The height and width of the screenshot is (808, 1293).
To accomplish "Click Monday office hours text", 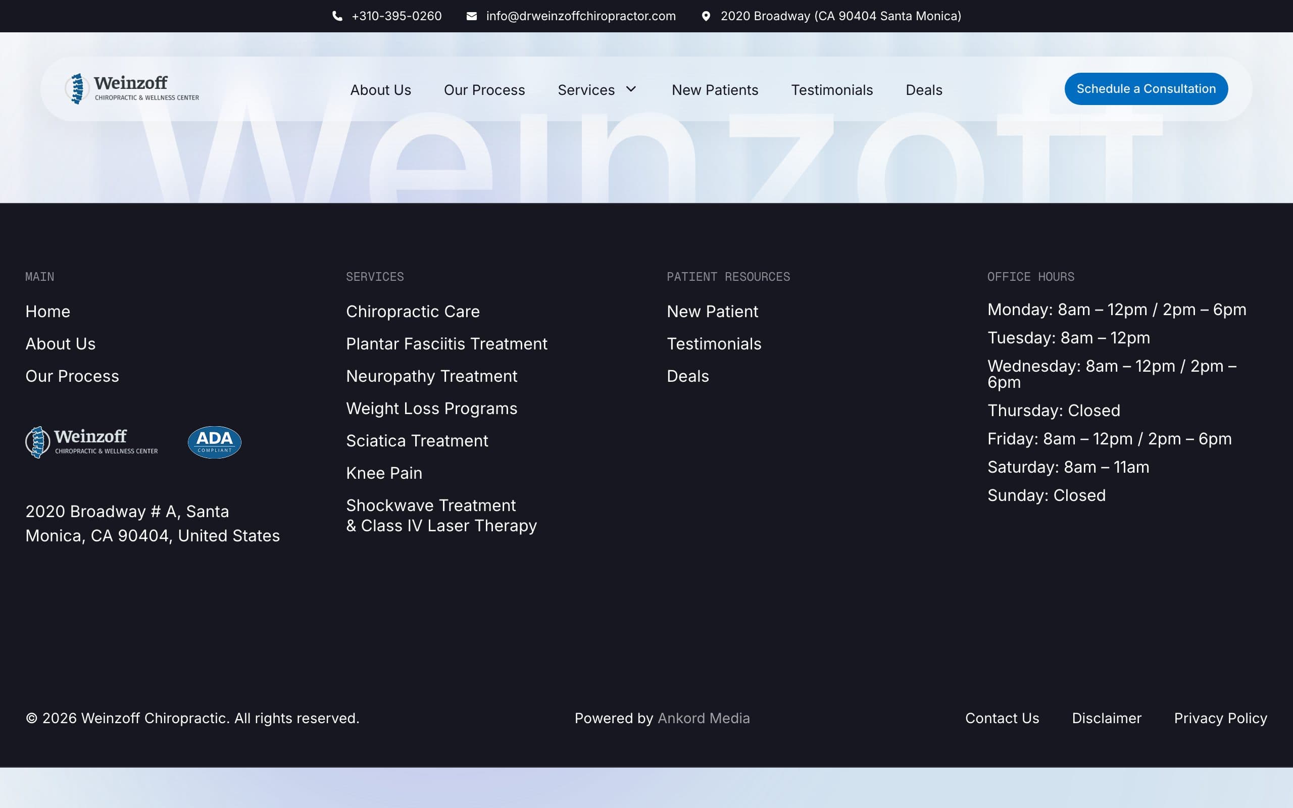I will [x=1117, y=310].
